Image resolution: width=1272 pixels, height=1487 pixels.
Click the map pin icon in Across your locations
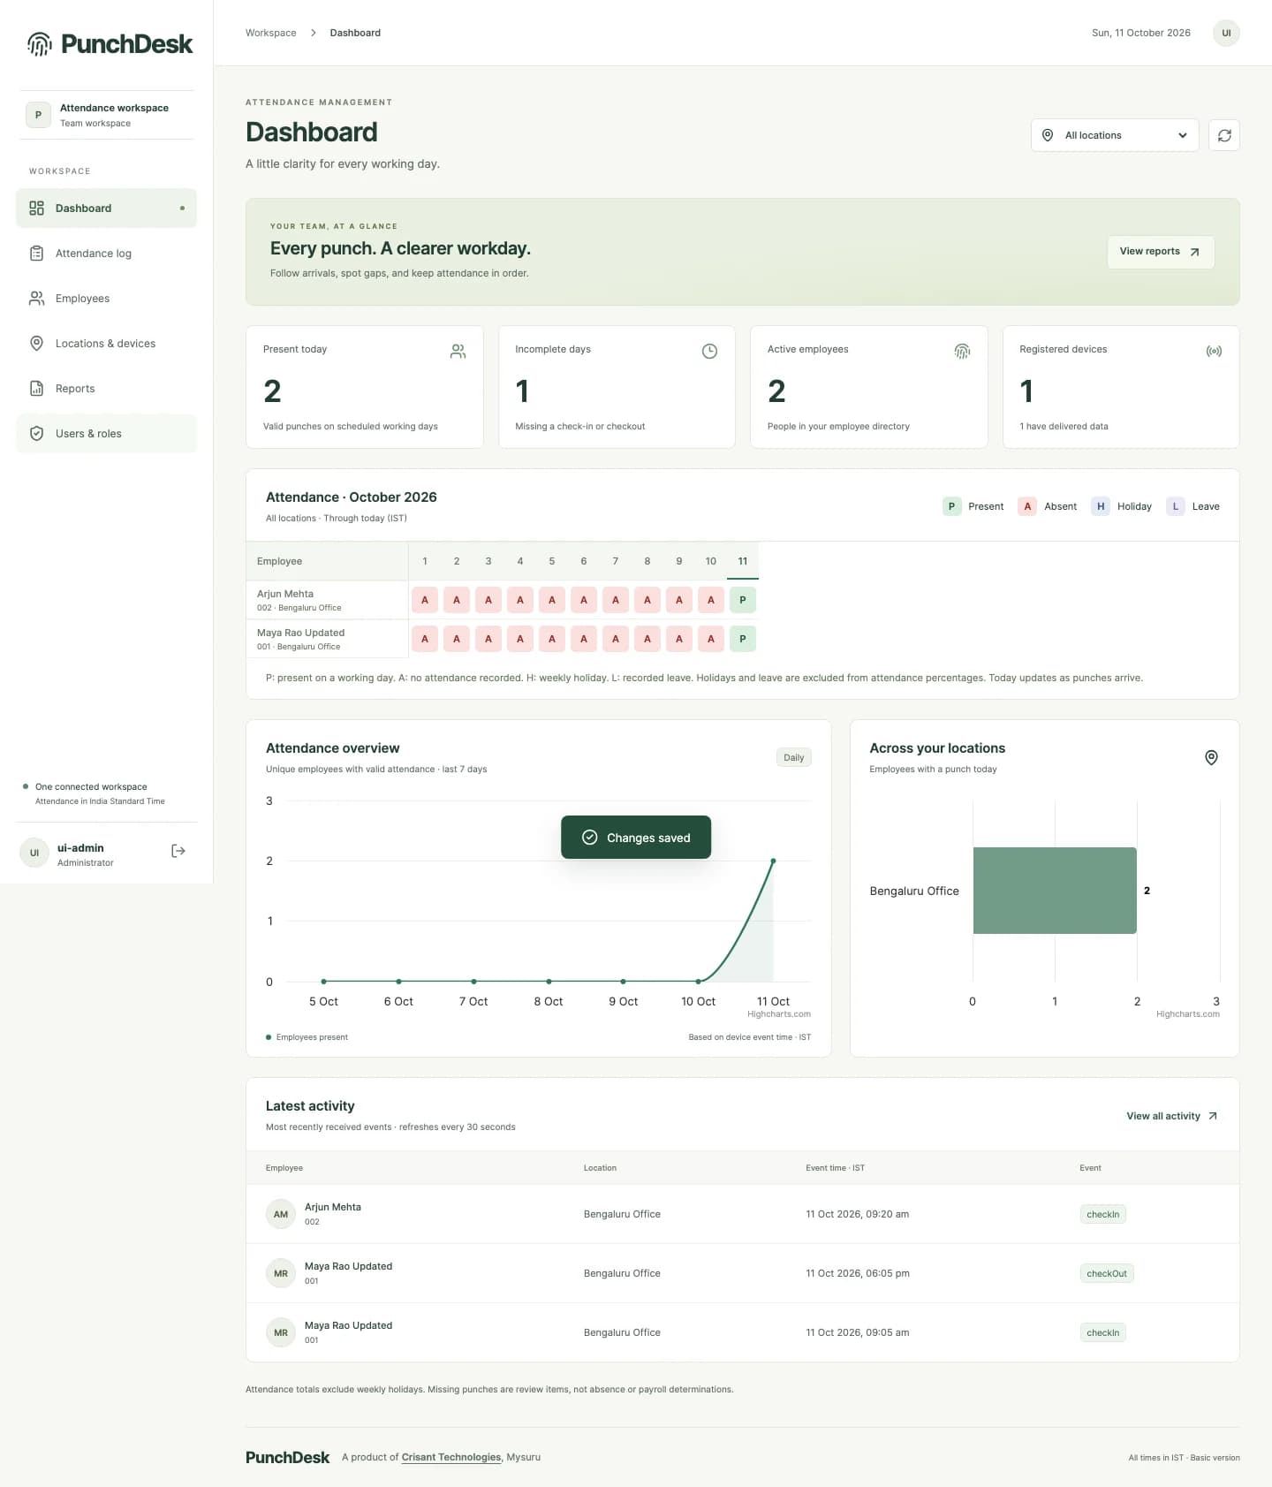click(1211, 757)
